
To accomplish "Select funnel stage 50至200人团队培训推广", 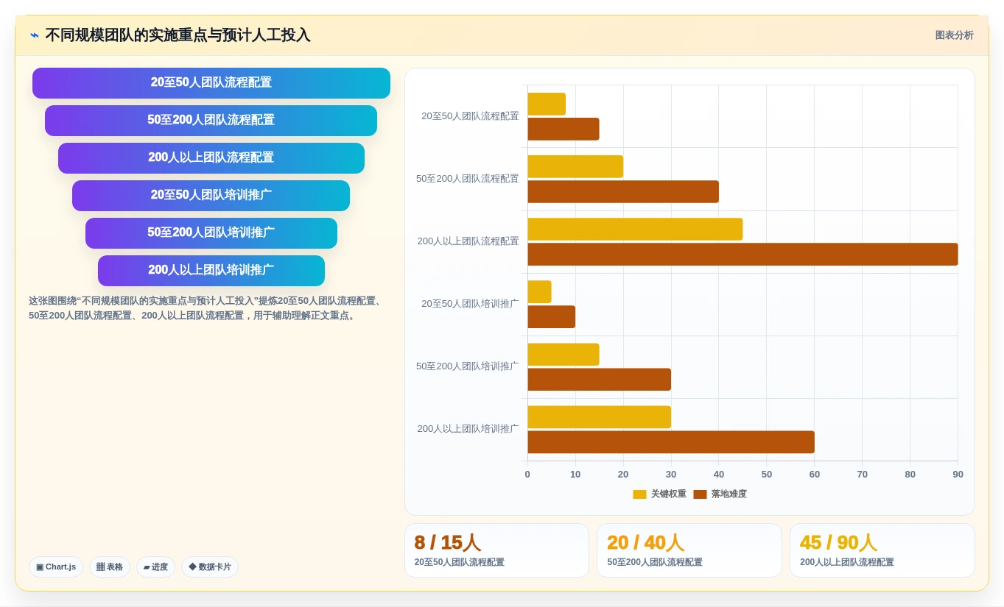I will coord(211,233).
